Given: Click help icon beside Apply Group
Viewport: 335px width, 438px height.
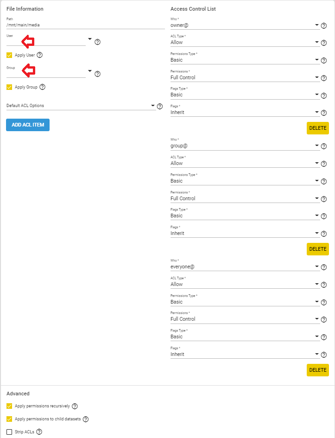Looking at the screenshot, I should click(x=42, y=87).
